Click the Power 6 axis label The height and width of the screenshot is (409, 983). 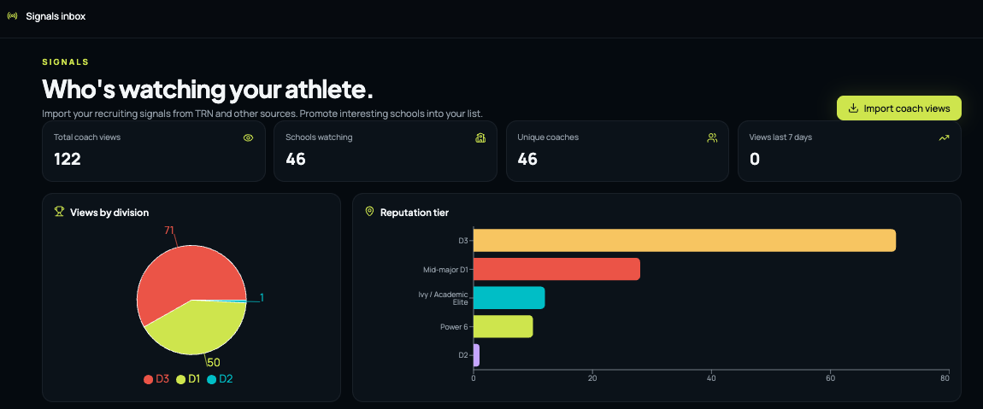(455, 326)
